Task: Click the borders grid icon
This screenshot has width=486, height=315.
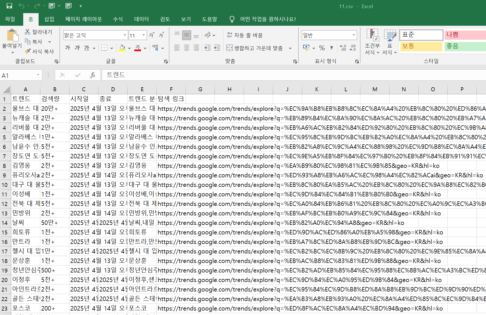Action: [104, 48]
